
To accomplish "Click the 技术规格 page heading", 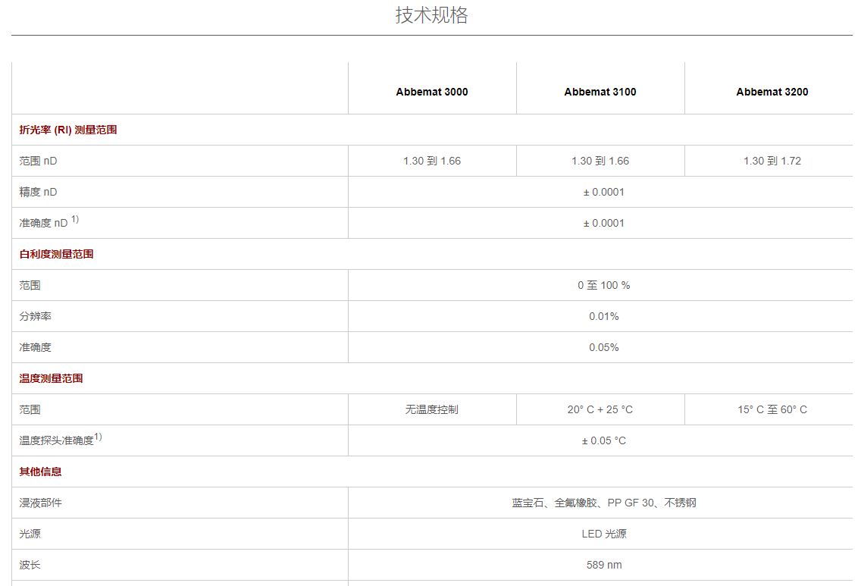I will 431,15.
